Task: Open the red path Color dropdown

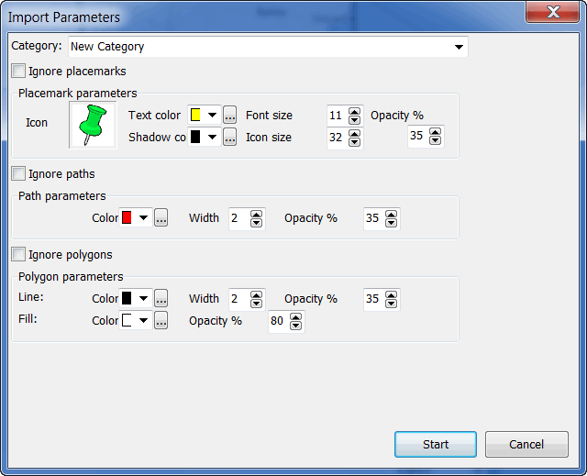Action: 144,218
